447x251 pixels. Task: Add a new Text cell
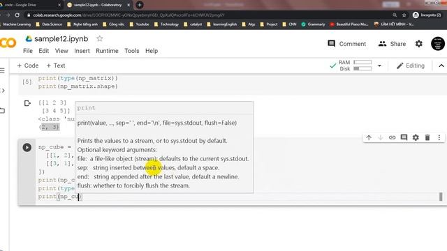click(56, 66)
